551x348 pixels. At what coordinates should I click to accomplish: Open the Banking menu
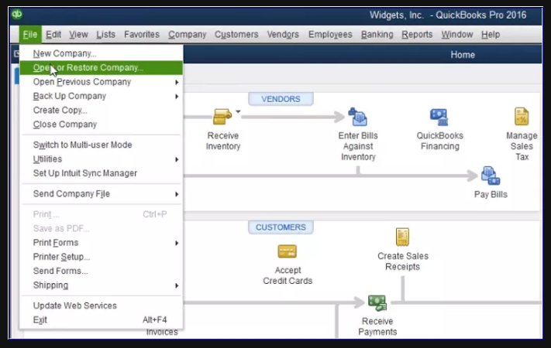coord(377,34)
